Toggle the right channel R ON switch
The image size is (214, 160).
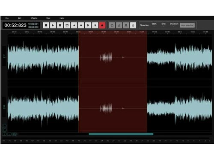pyautogui.click(x=4, y=107)
